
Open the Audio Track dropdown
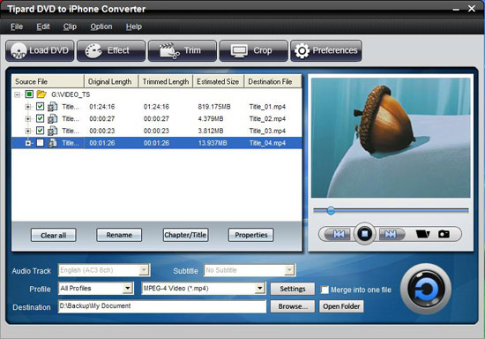144,270
